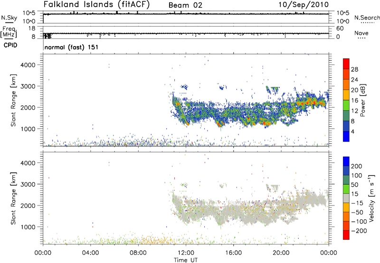Select the Beam 02 label
The height and width of the screenshot is (263, 380).
[186, 5]
